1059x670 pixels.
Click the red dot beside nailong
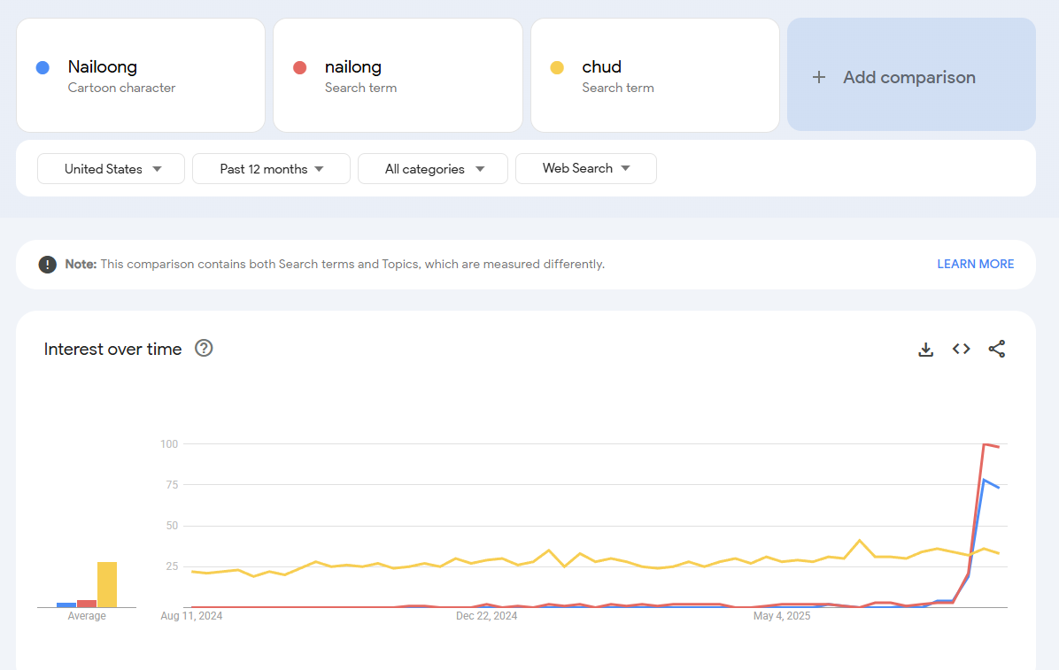coord(300,67)
